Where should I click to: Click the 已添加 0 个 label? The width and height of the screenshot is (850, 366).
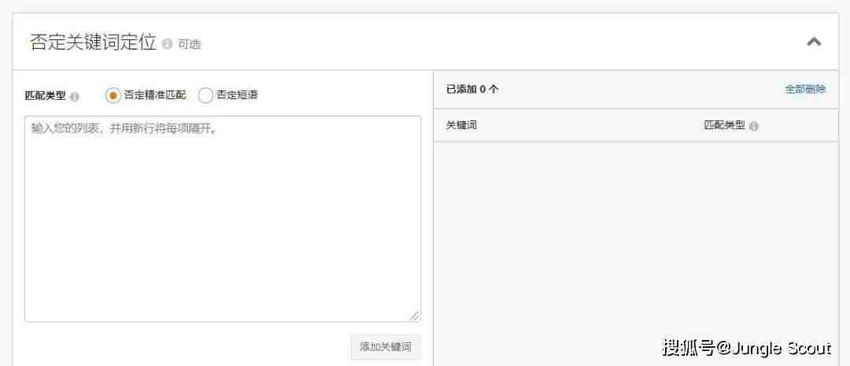coord(471,90)
